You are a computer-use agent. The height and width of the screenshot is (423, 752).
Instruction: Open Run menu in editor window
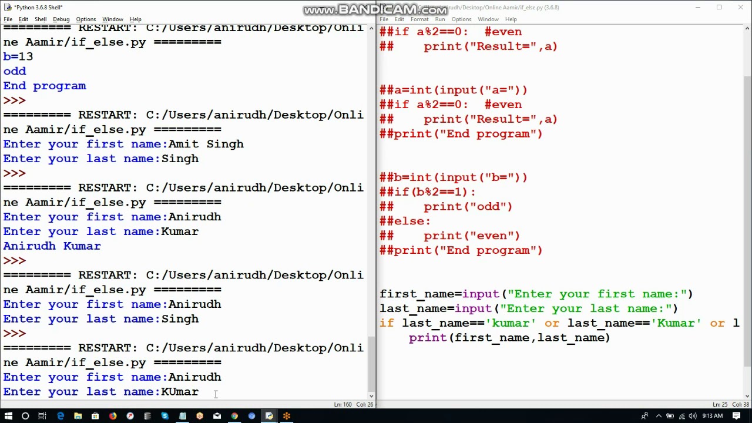[x=440, y=19]
